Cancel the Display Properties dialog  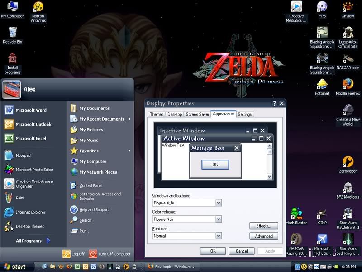242,251
